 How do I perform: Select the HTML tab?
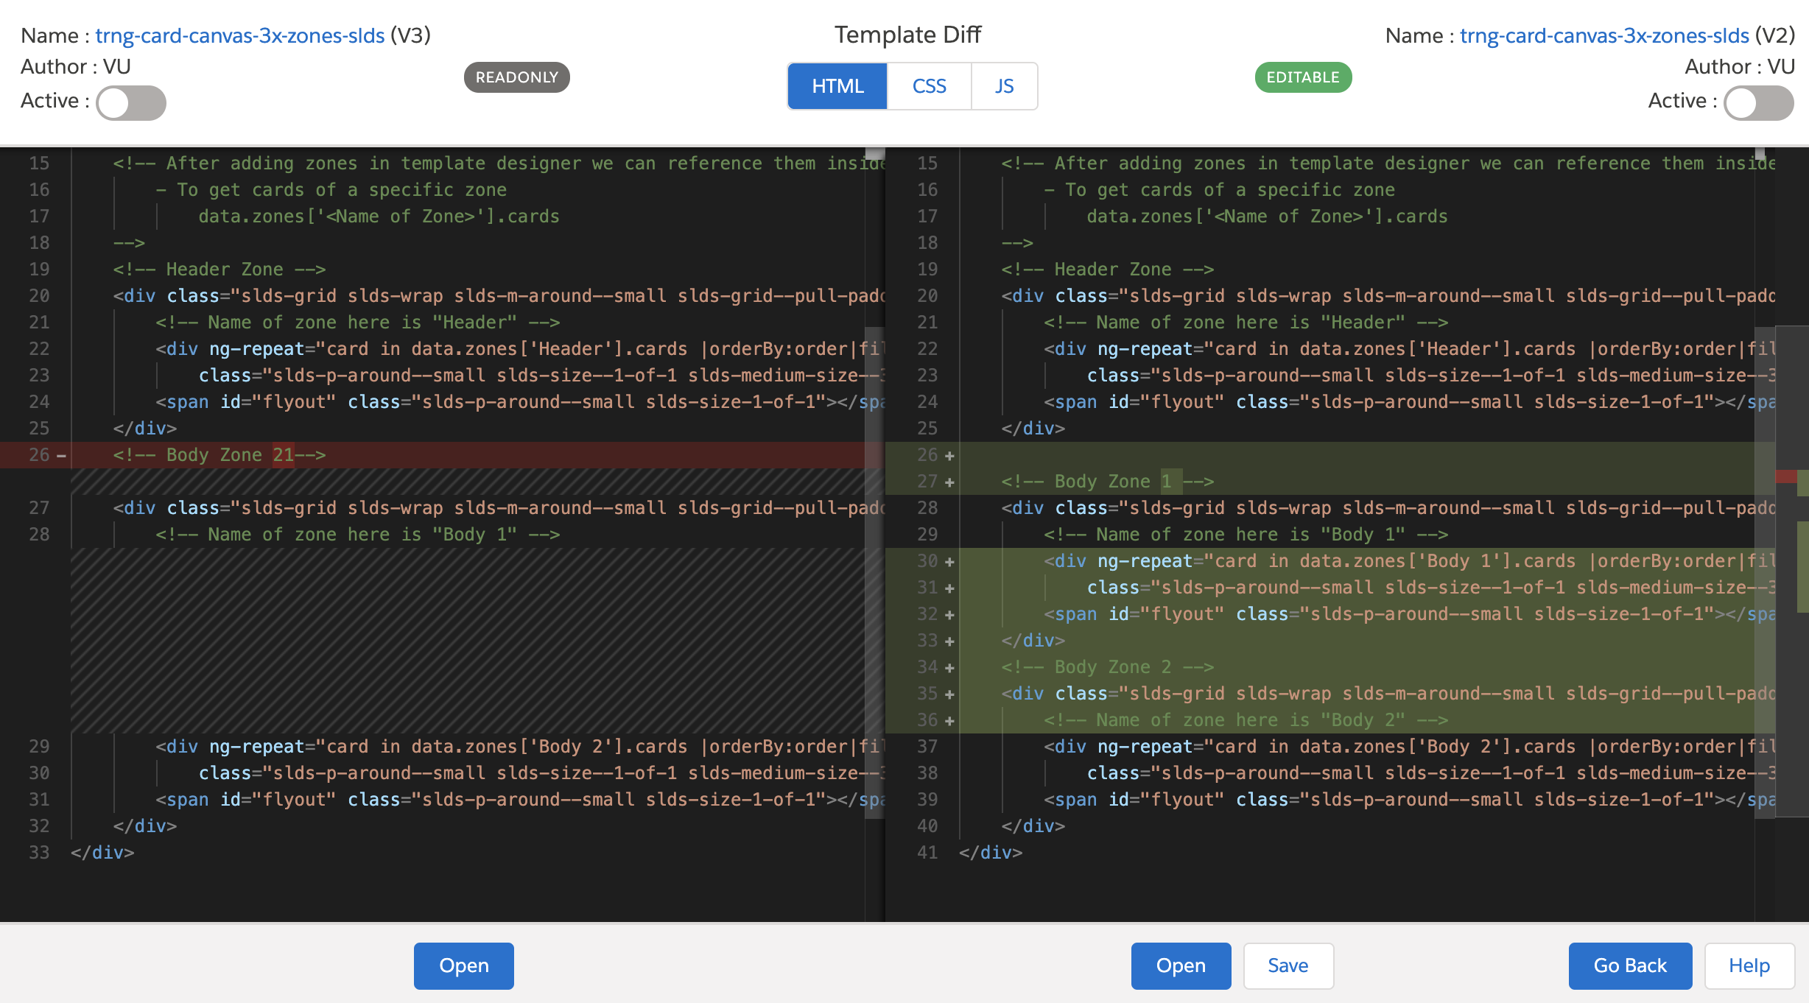tap(837, 86)
